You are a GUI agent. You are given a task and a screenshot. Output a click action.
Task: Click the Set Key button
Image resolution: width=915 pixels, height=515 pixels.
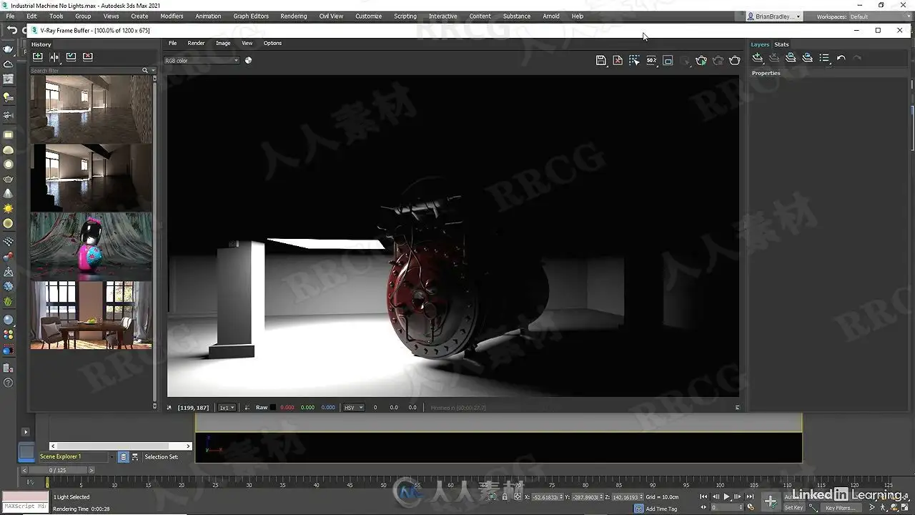(793, 508)
